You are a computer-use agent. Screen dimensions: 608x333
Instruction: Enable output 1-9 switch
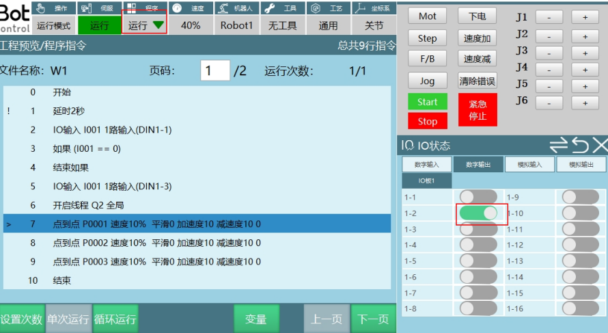581,197
